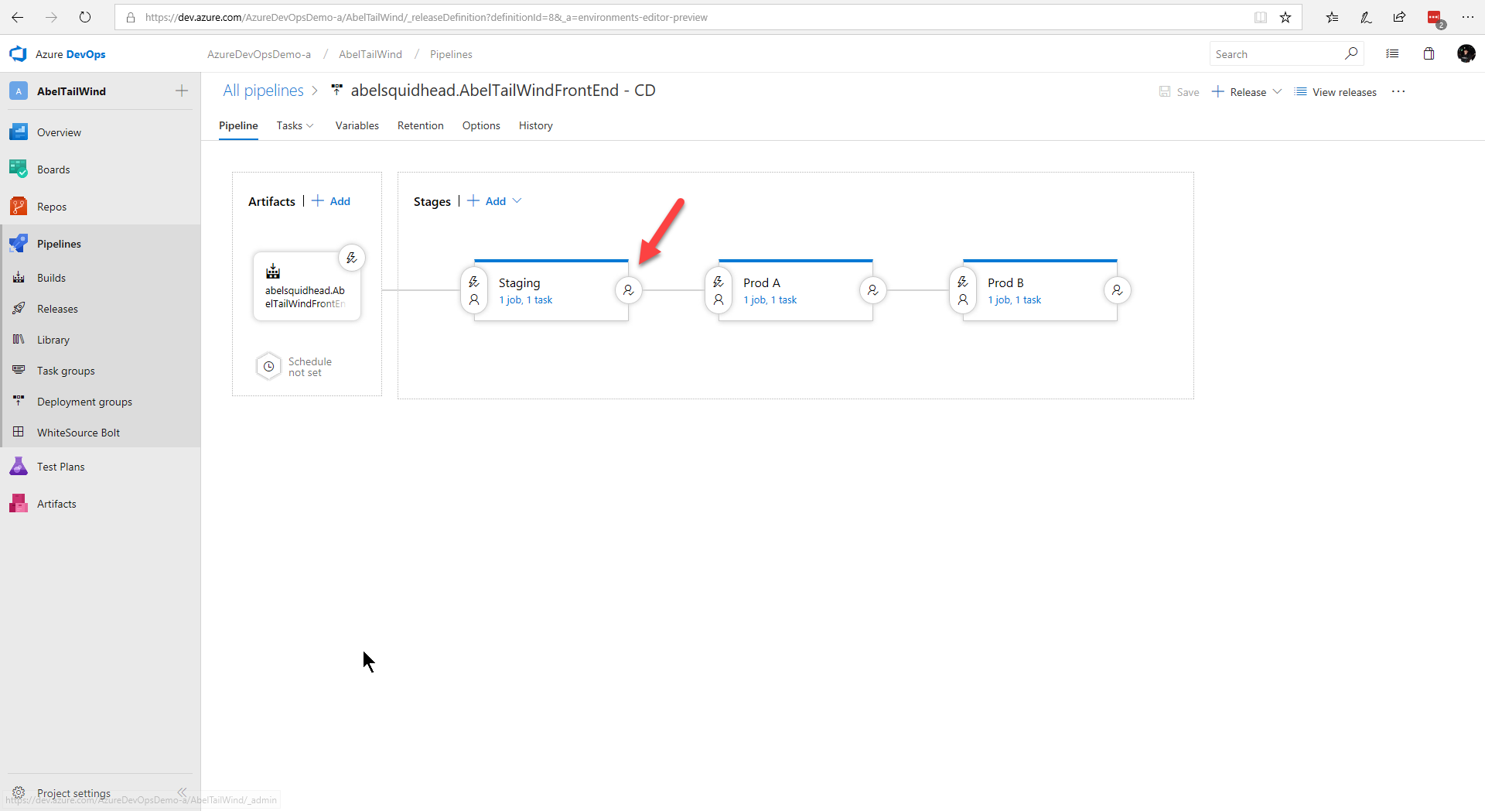Screen dimensions: 1485x811
Task: Click the Release button
Action: coord(1239,91)
